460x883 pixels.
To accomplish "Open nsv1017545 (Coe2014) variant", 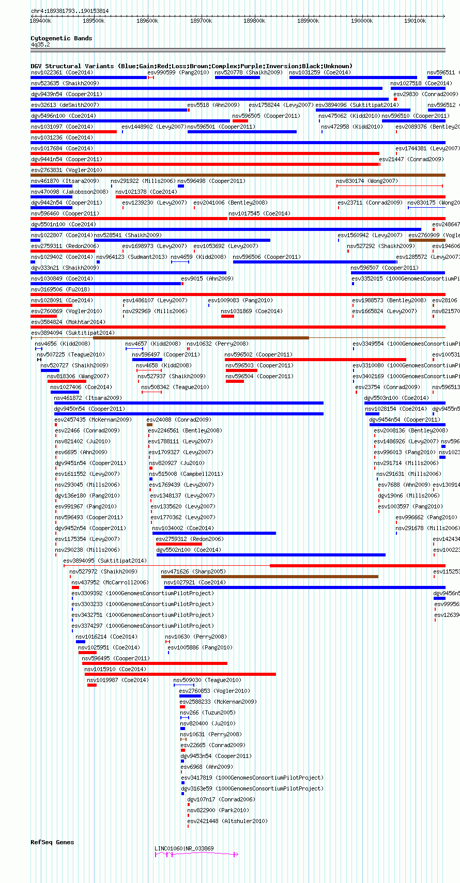I will click(x=259, y=213).
